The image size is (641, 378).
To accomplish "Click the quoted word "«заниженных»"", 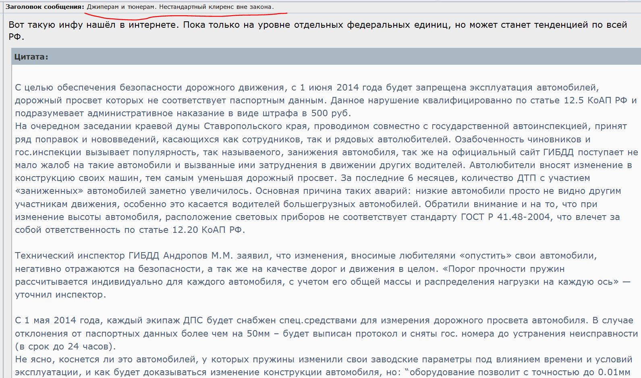I will [x=49, y=191].
